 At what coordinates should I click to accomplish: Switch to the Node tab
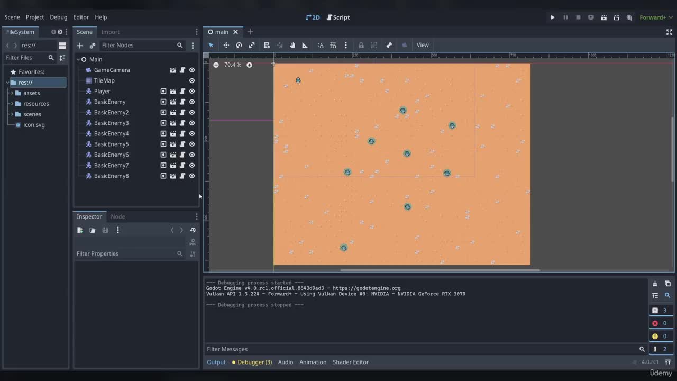(117, 216)
